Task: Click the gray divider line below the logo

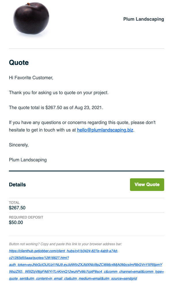Action: click(x=86, y=49)
